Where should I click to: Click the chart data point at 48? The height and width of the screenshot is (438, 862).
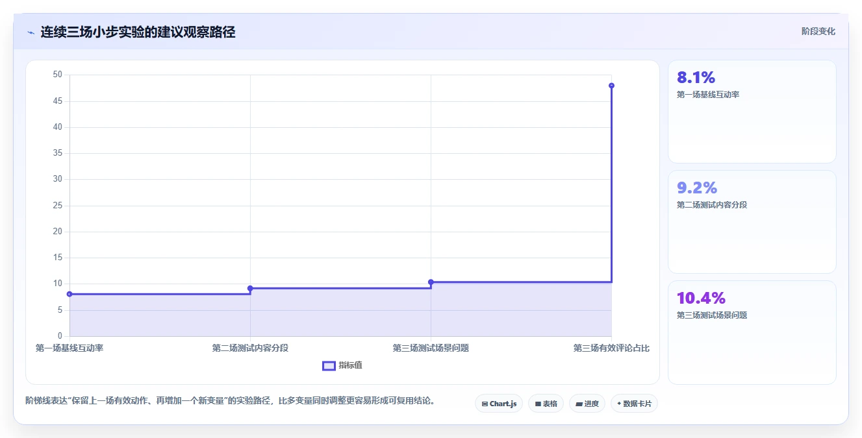coord(611,86)
